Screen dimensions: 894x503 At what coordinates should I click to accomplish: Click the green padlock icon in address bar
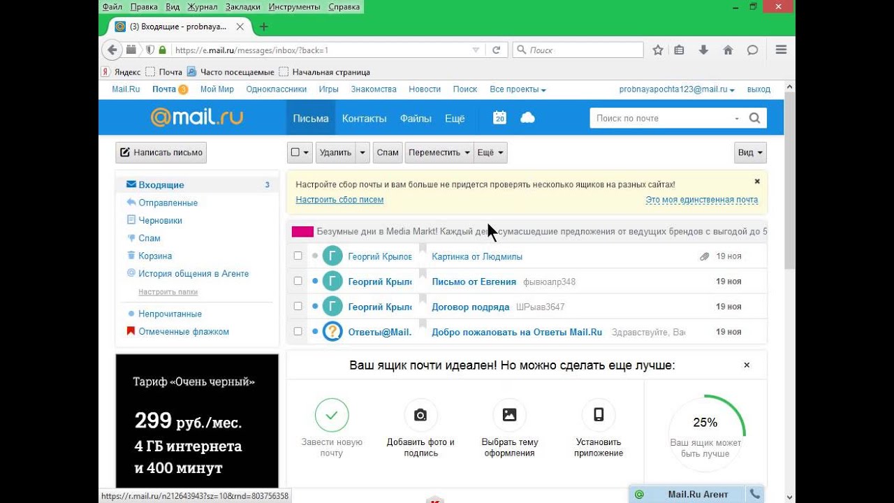[162, 50]
